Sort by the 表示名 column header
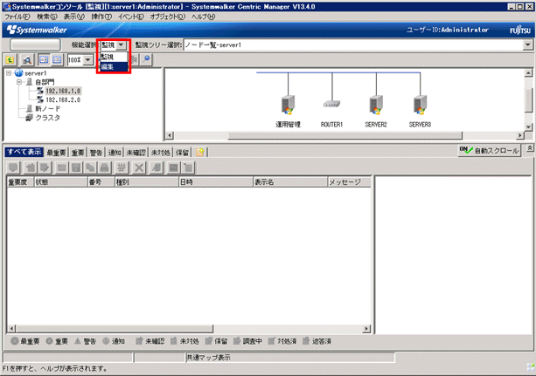This screenshot has width=536, height=376. pos(290,182)
